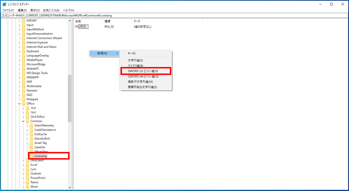
Task: Select the PowerPoint key
Action: point(38,178)
